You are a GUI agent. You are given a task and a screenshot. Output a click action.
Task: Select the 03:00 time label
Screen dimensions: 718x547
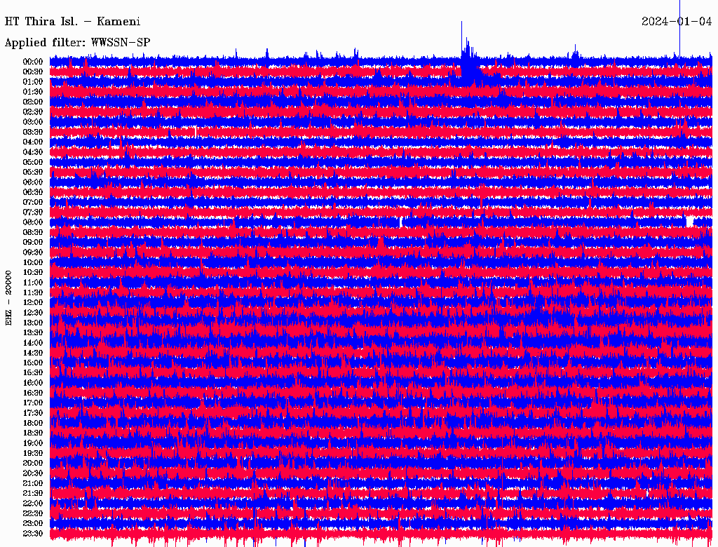coord(33,122)
